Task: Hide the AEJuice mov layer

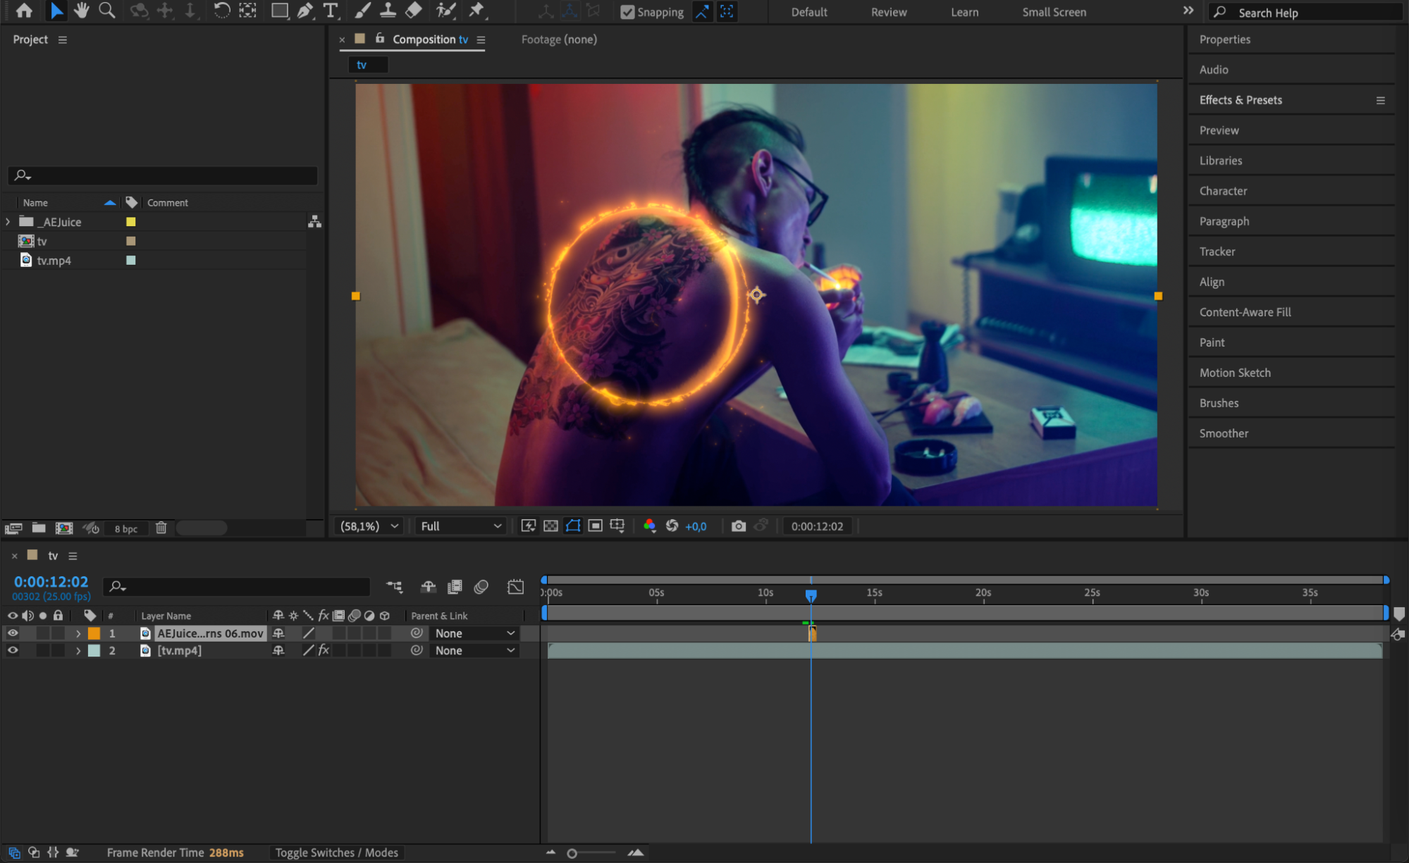Action: [x=13, y=633]
